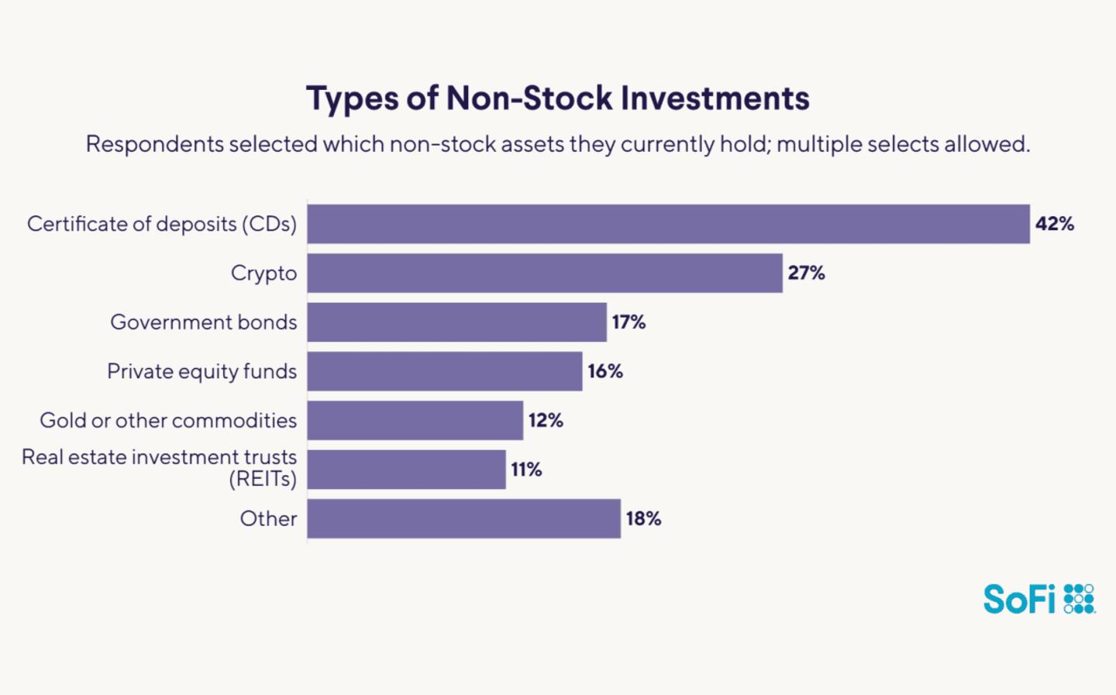Click the "Types of Non-Stock Investments" title
1116x695 pixels.
click(557, 98)
